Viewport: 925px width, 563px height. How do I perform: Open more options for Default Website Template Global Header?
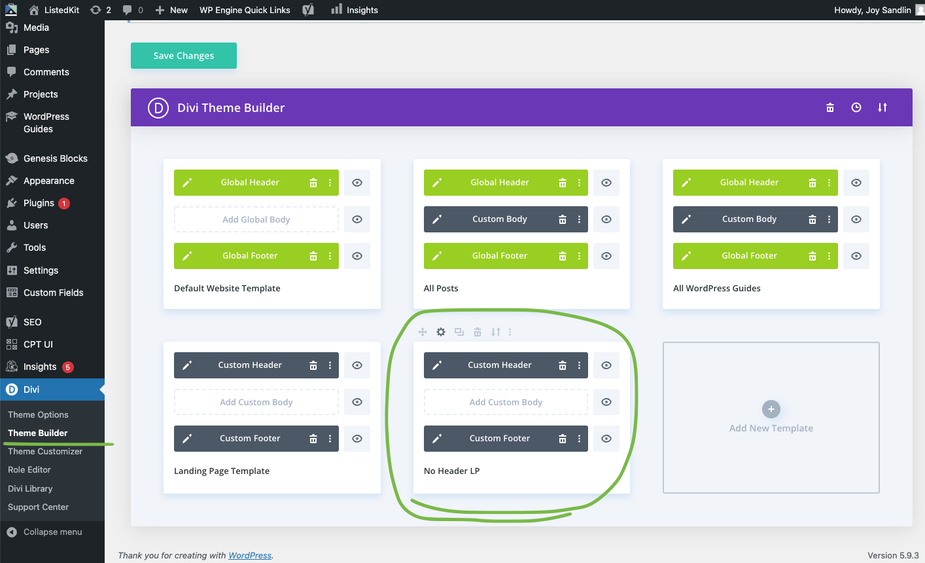(x=330, y=183)
